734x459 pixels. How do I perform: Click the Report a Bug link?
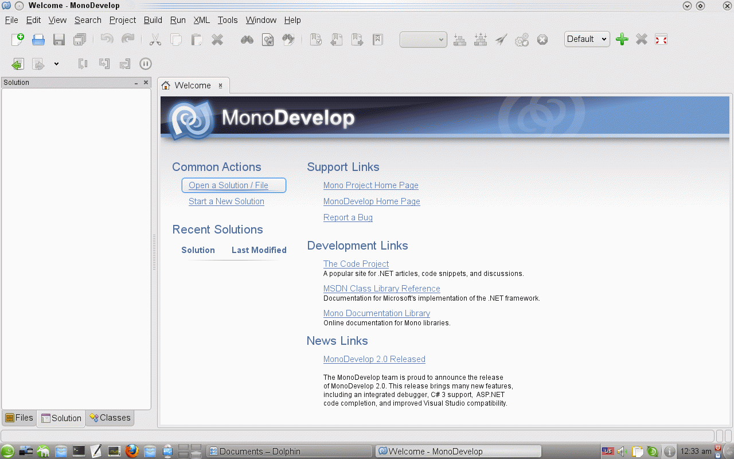tap(348, 217)
